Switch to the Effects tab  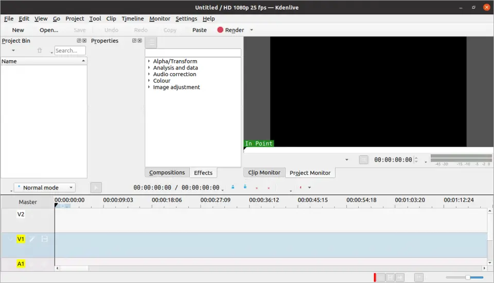pos(203,173)
